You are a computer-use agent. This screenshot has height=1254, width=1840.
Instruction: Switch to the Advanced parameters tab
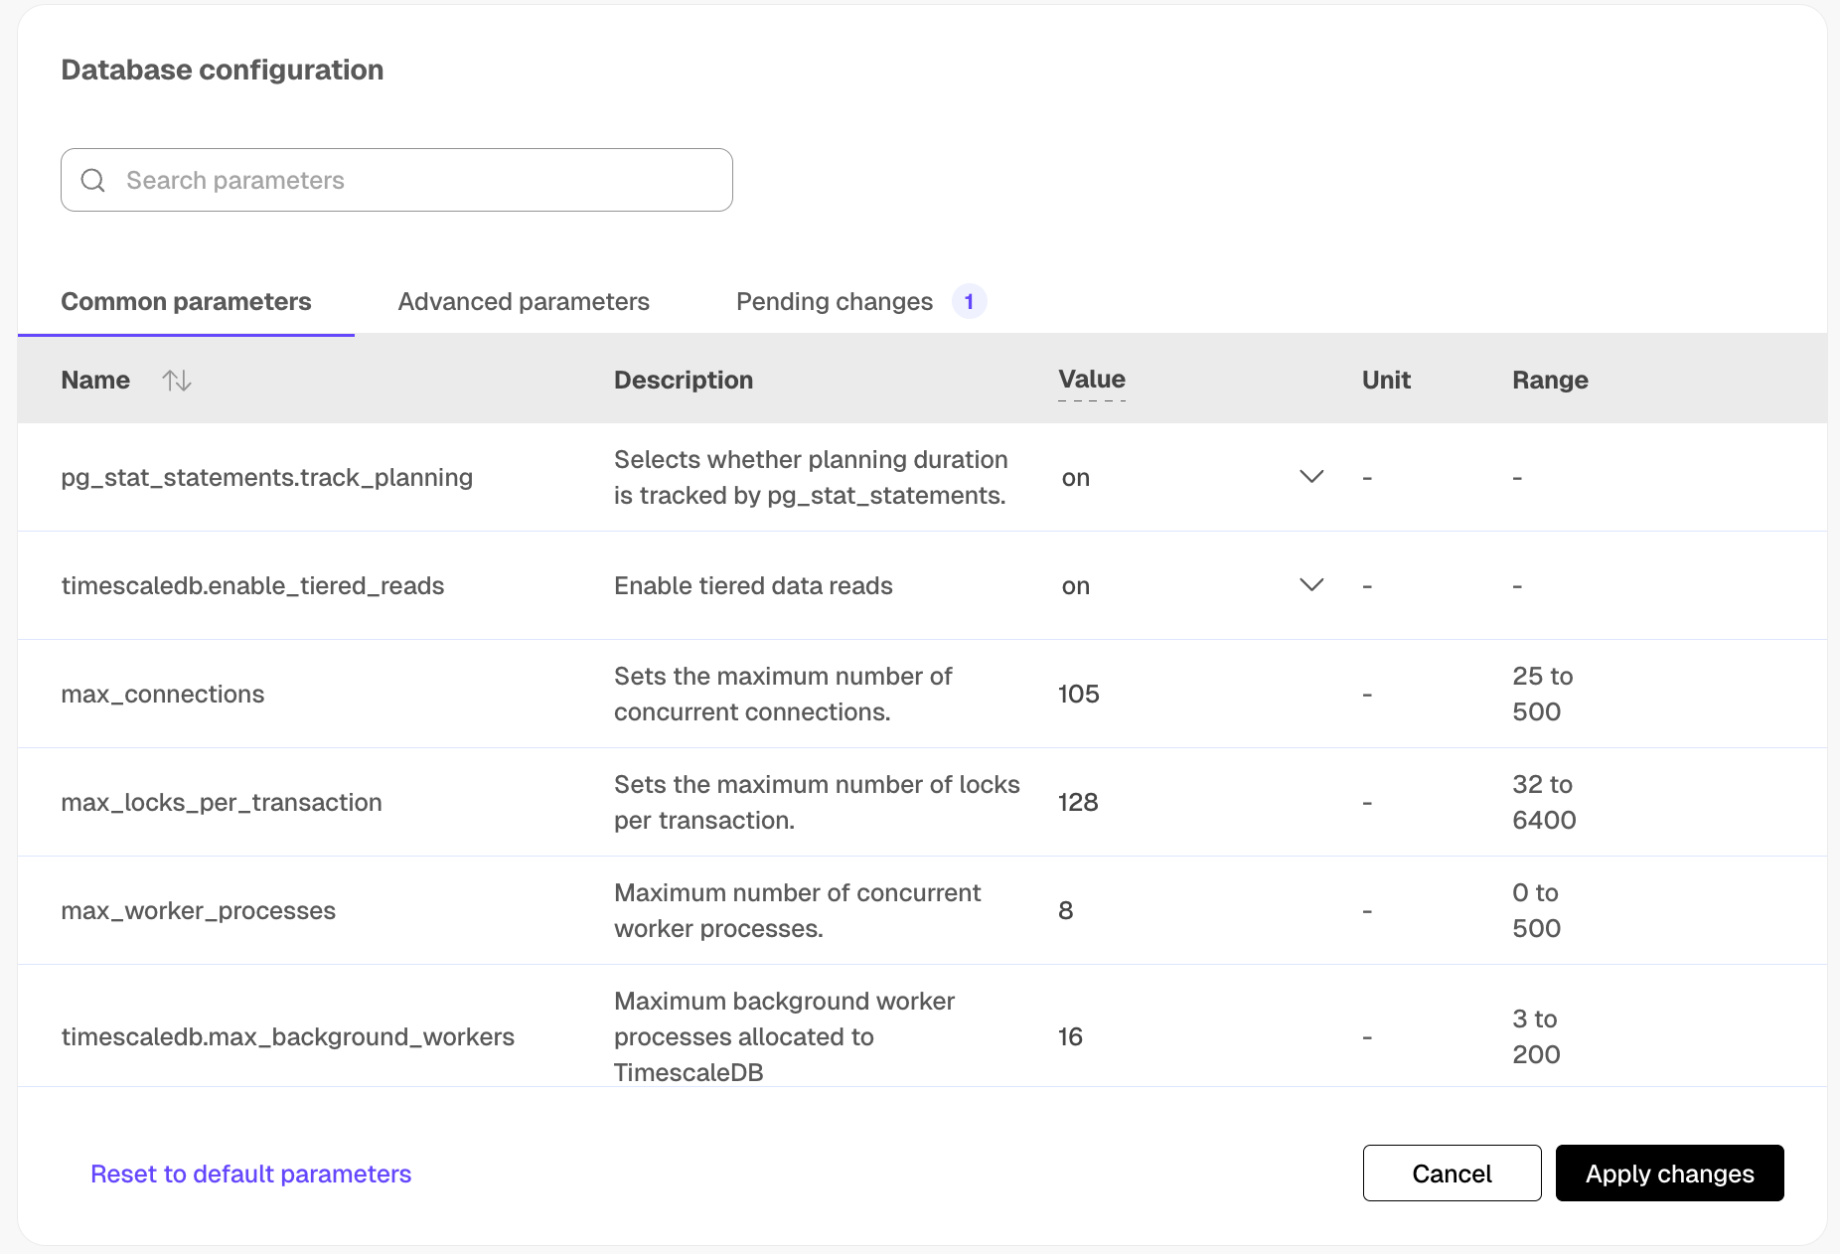(x=524, y=301)
